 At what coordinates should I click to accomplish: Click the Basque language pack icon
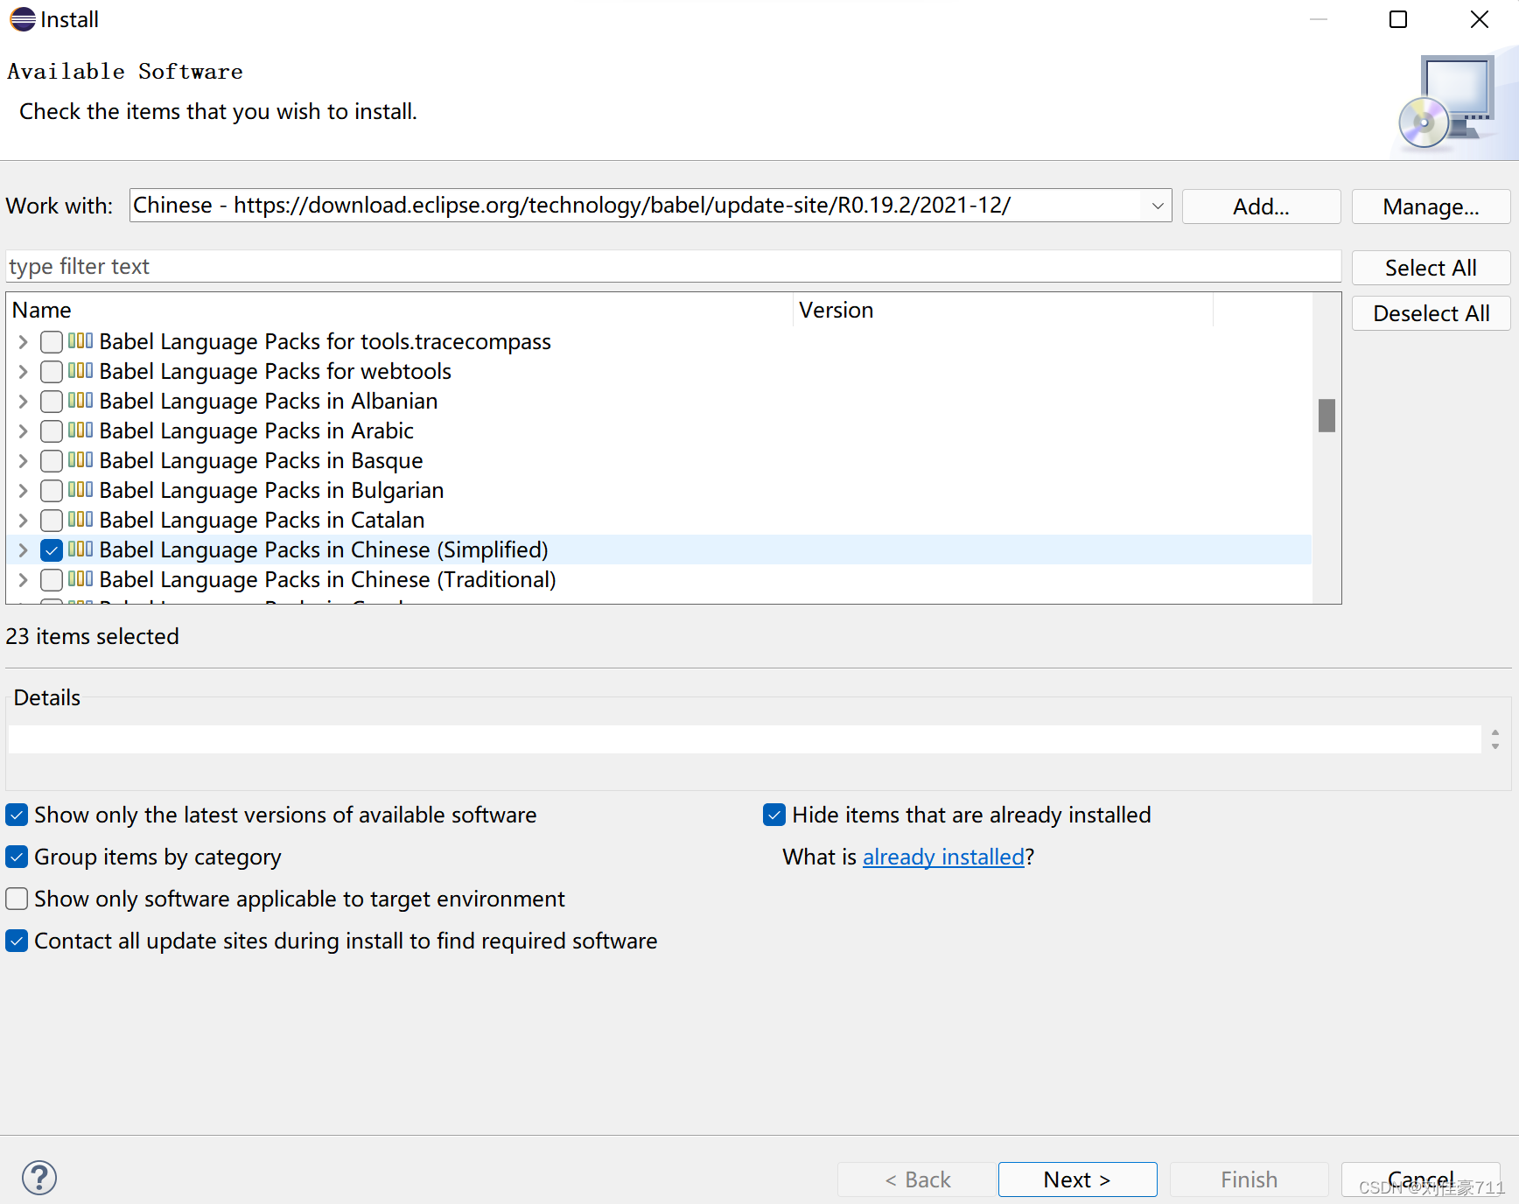pyautogui.click(x=80, y=459)
